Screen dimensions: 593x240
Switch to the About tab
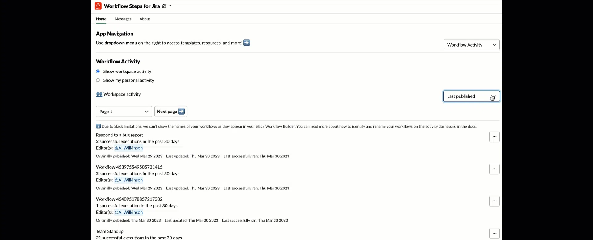point(145,19)
